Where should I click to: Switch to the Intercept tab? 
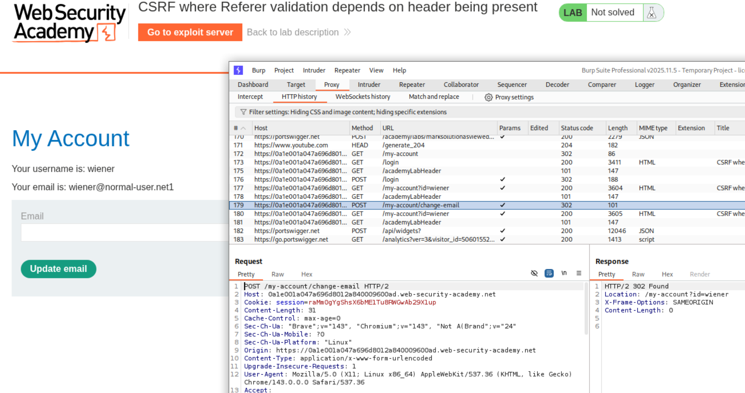[x=250, y=97]
